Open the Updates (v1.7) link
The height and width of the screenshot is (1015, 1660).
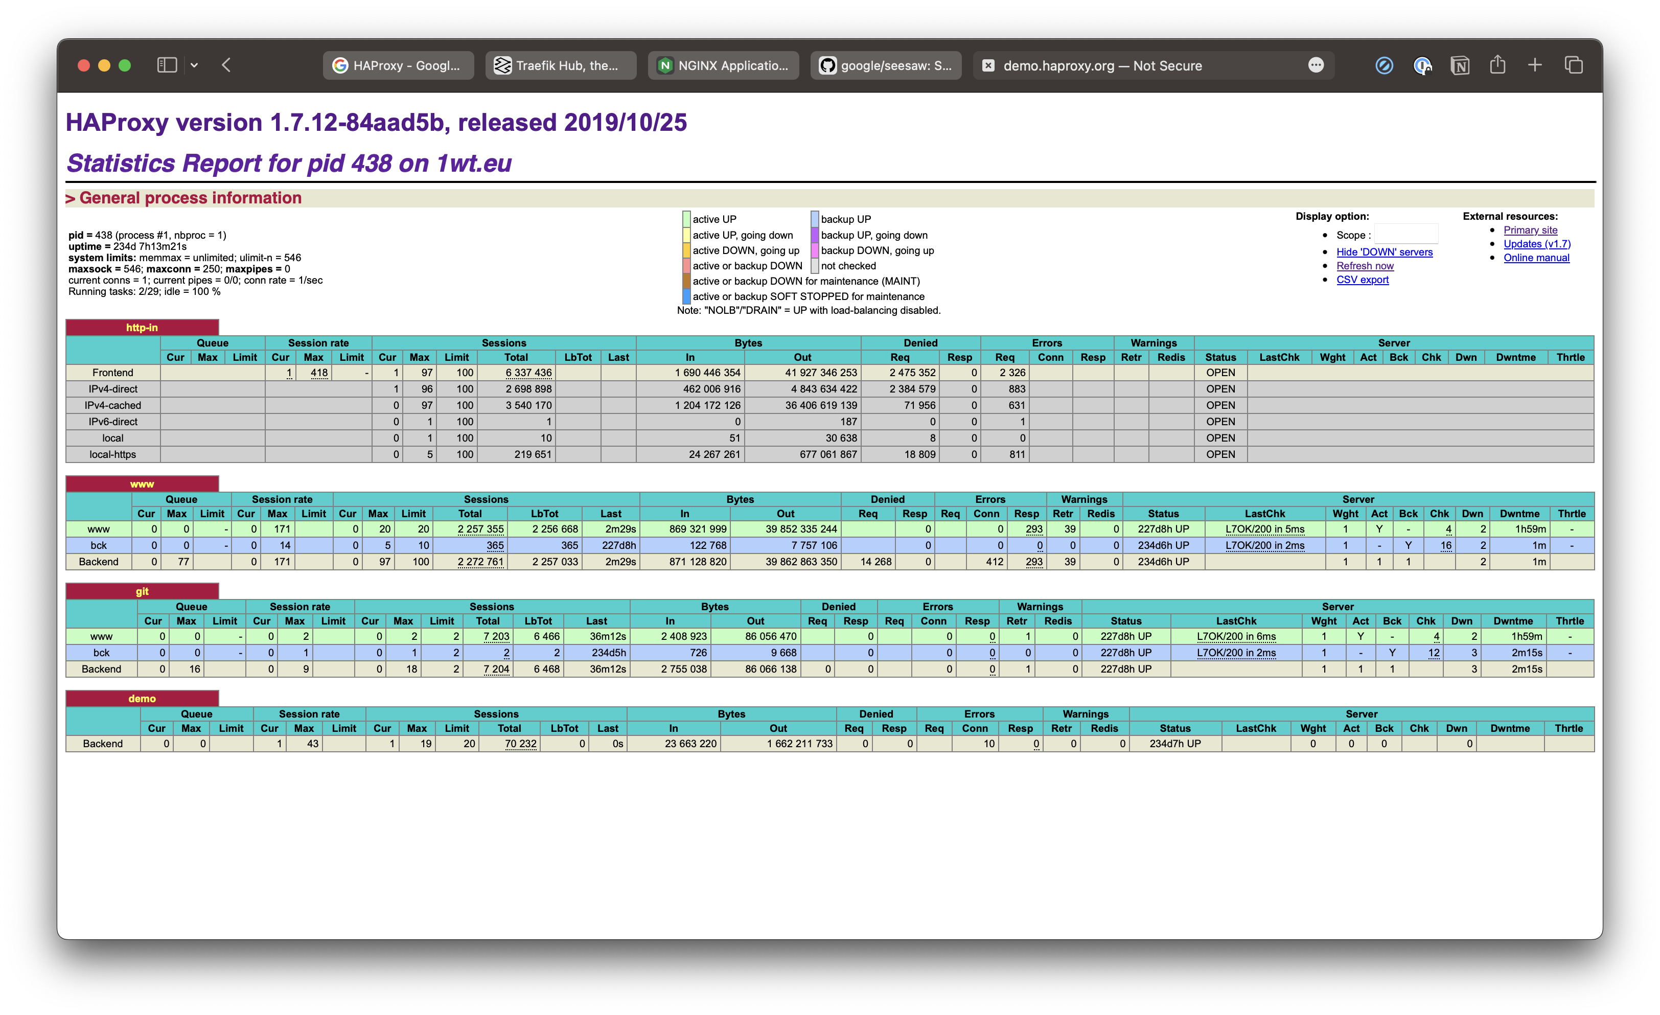pos(1537,244)
